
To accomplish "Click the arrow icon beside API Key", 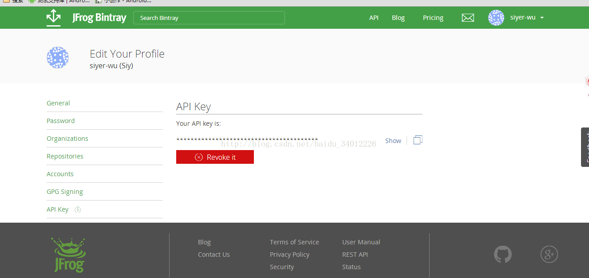I will pyautogui.click(x=78, y=209).
